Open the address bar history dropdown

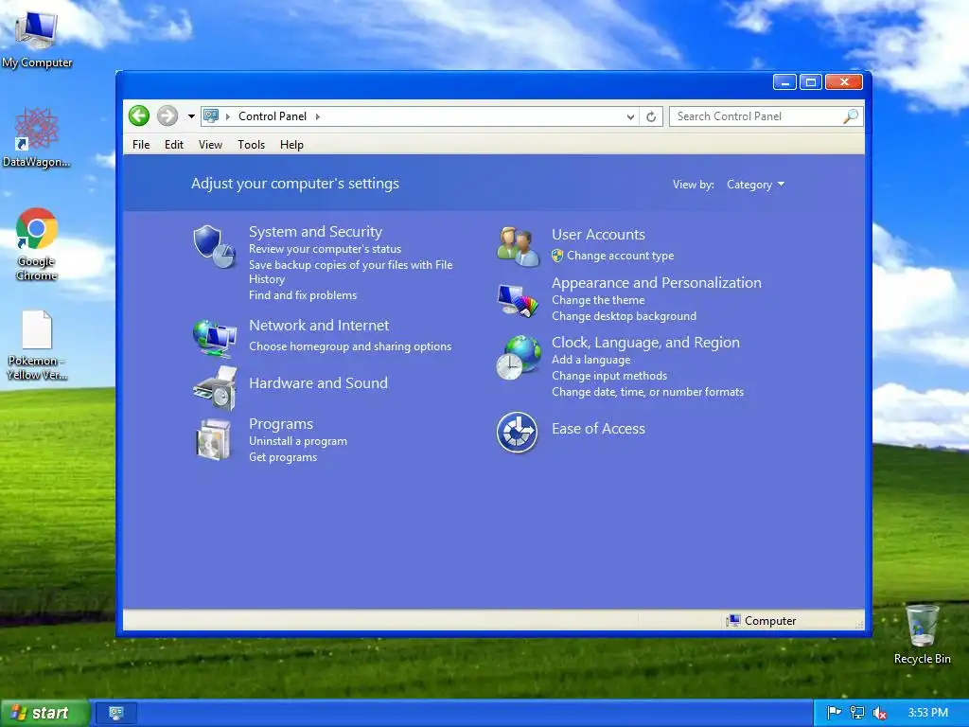(629, 116)
